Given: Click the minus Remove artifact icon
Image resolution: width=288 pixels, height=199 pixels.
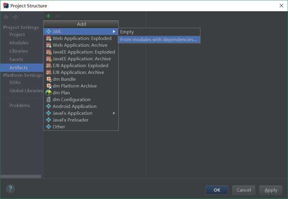Looking at the screenshot, I should pos(58,16).
